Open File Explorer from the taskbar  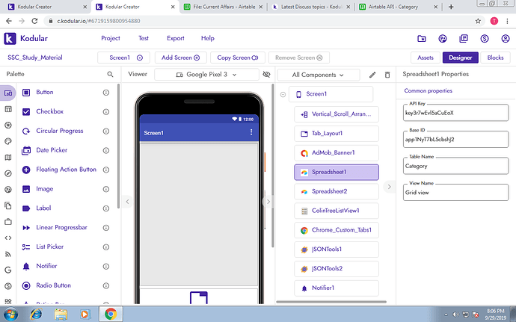click(x=61, y=314)
